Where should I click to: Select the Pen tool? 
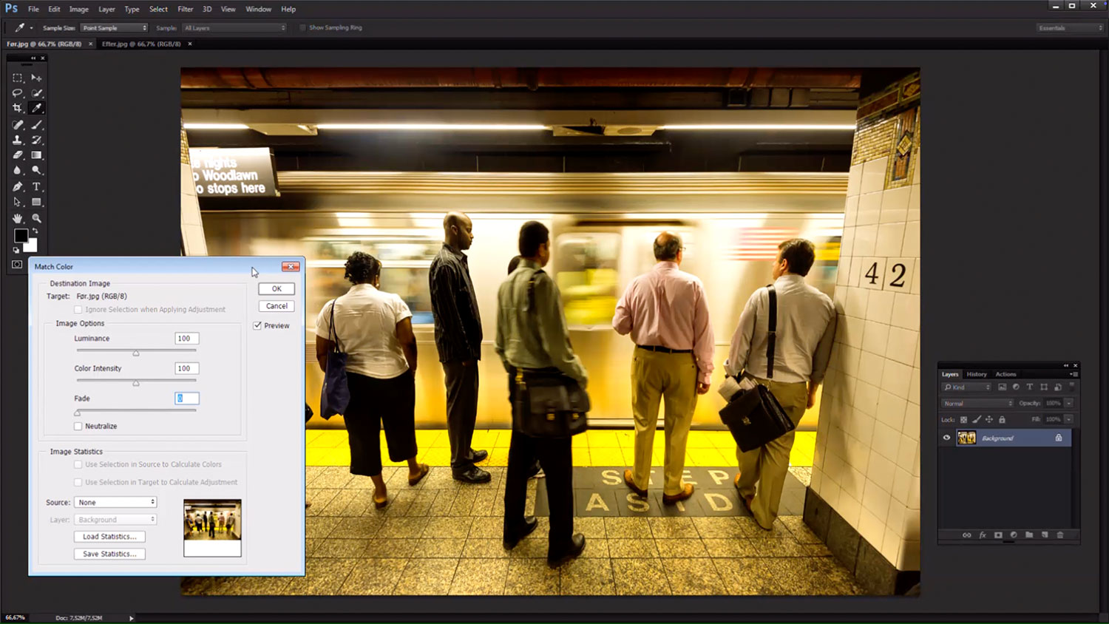(18, 187)
